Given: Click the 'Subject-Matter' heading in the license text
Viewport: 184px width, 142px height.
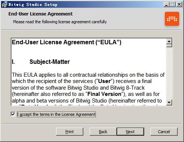Looking at the screenshot, I should pyautogui.click(x=49, y=62).
